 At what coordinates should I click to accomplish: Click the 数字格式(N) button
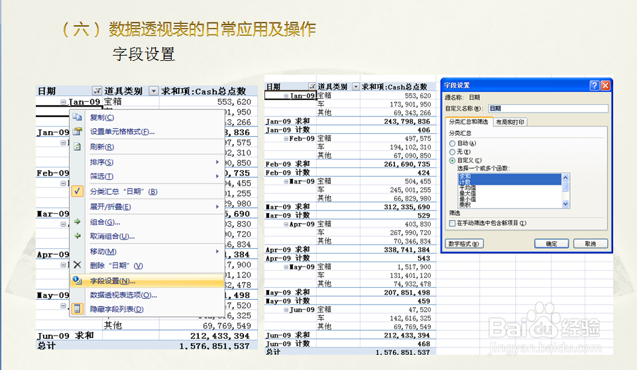(x=463, y=244)
